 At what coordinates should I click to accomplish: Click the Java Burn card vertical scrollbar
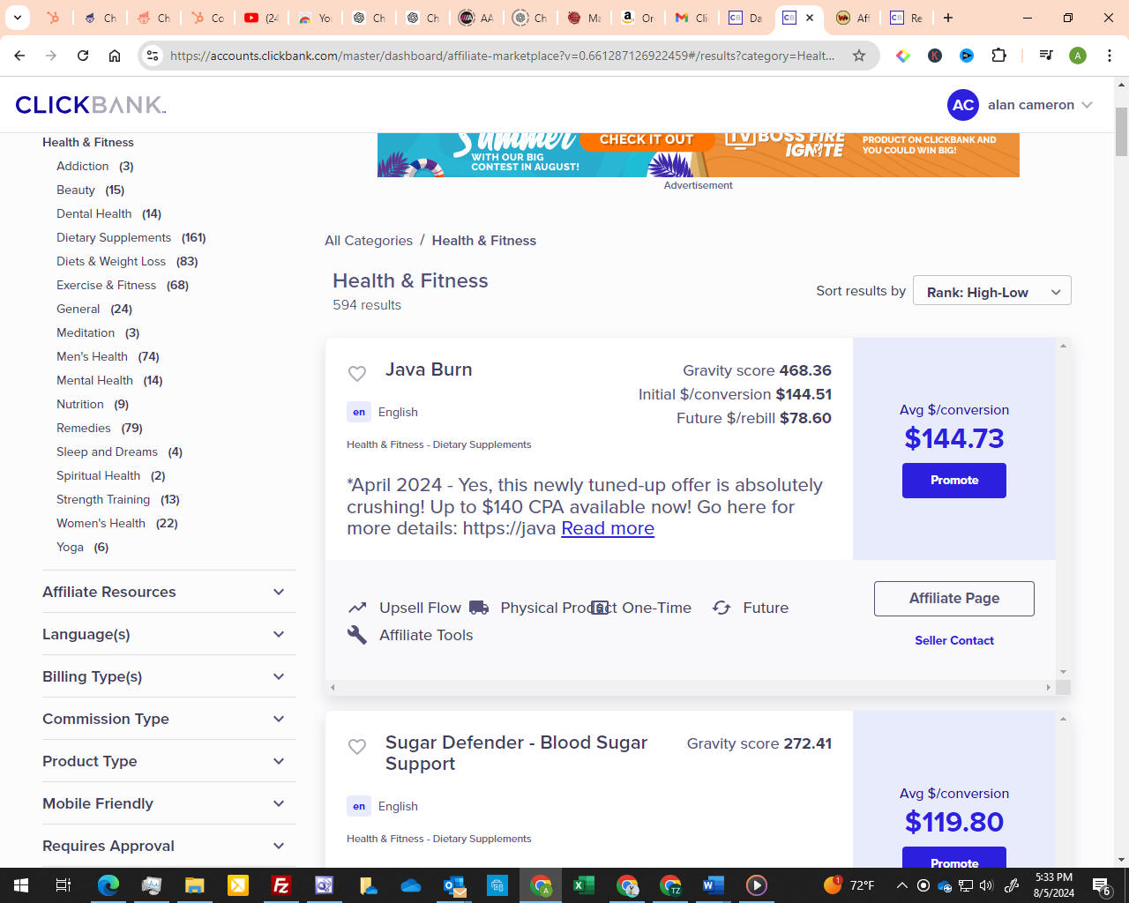tap(1063, 509)
